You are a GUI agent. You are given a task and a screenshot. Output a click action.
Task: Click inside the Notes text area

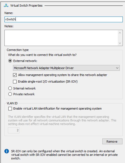[61, 38]
